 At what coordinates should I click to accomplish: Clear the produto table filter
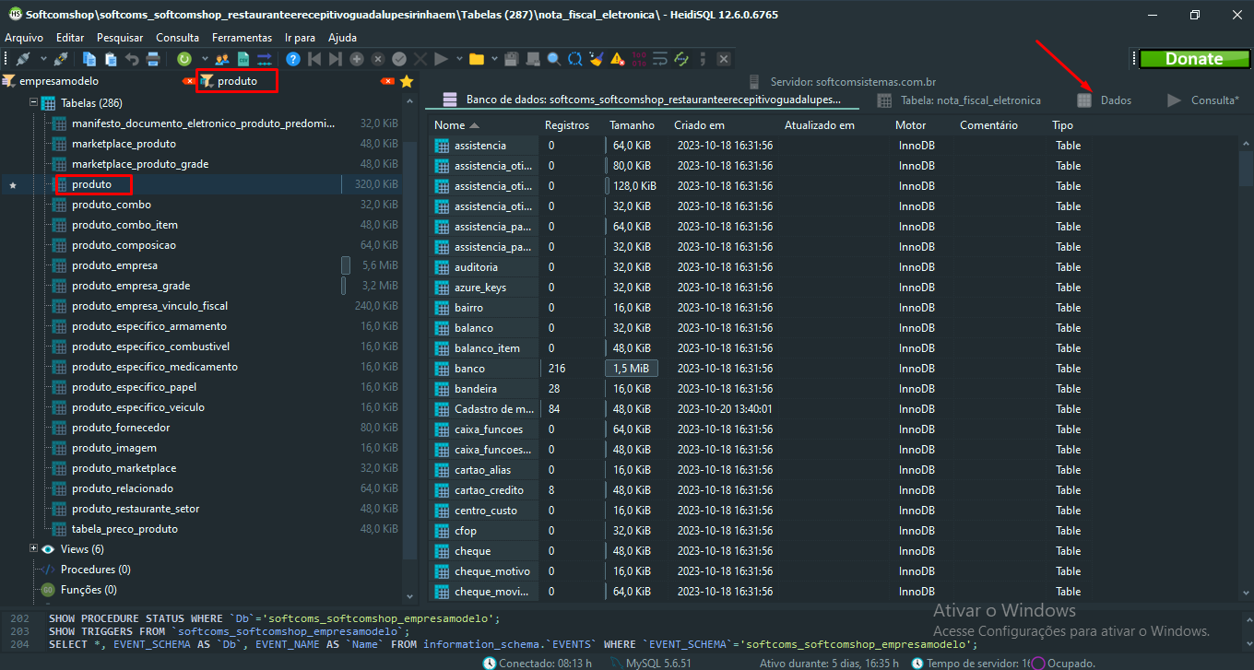(x=387, y=81)
